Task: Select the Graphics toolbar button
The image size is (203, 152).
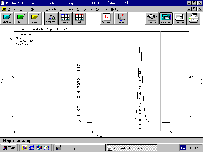Action: click(x=51, y=18)
